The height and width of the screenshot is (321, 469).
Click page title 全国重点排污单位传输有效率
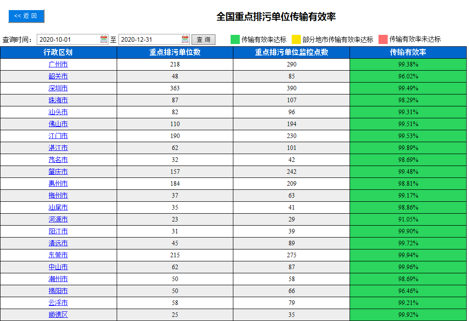(x=276, y=17)
